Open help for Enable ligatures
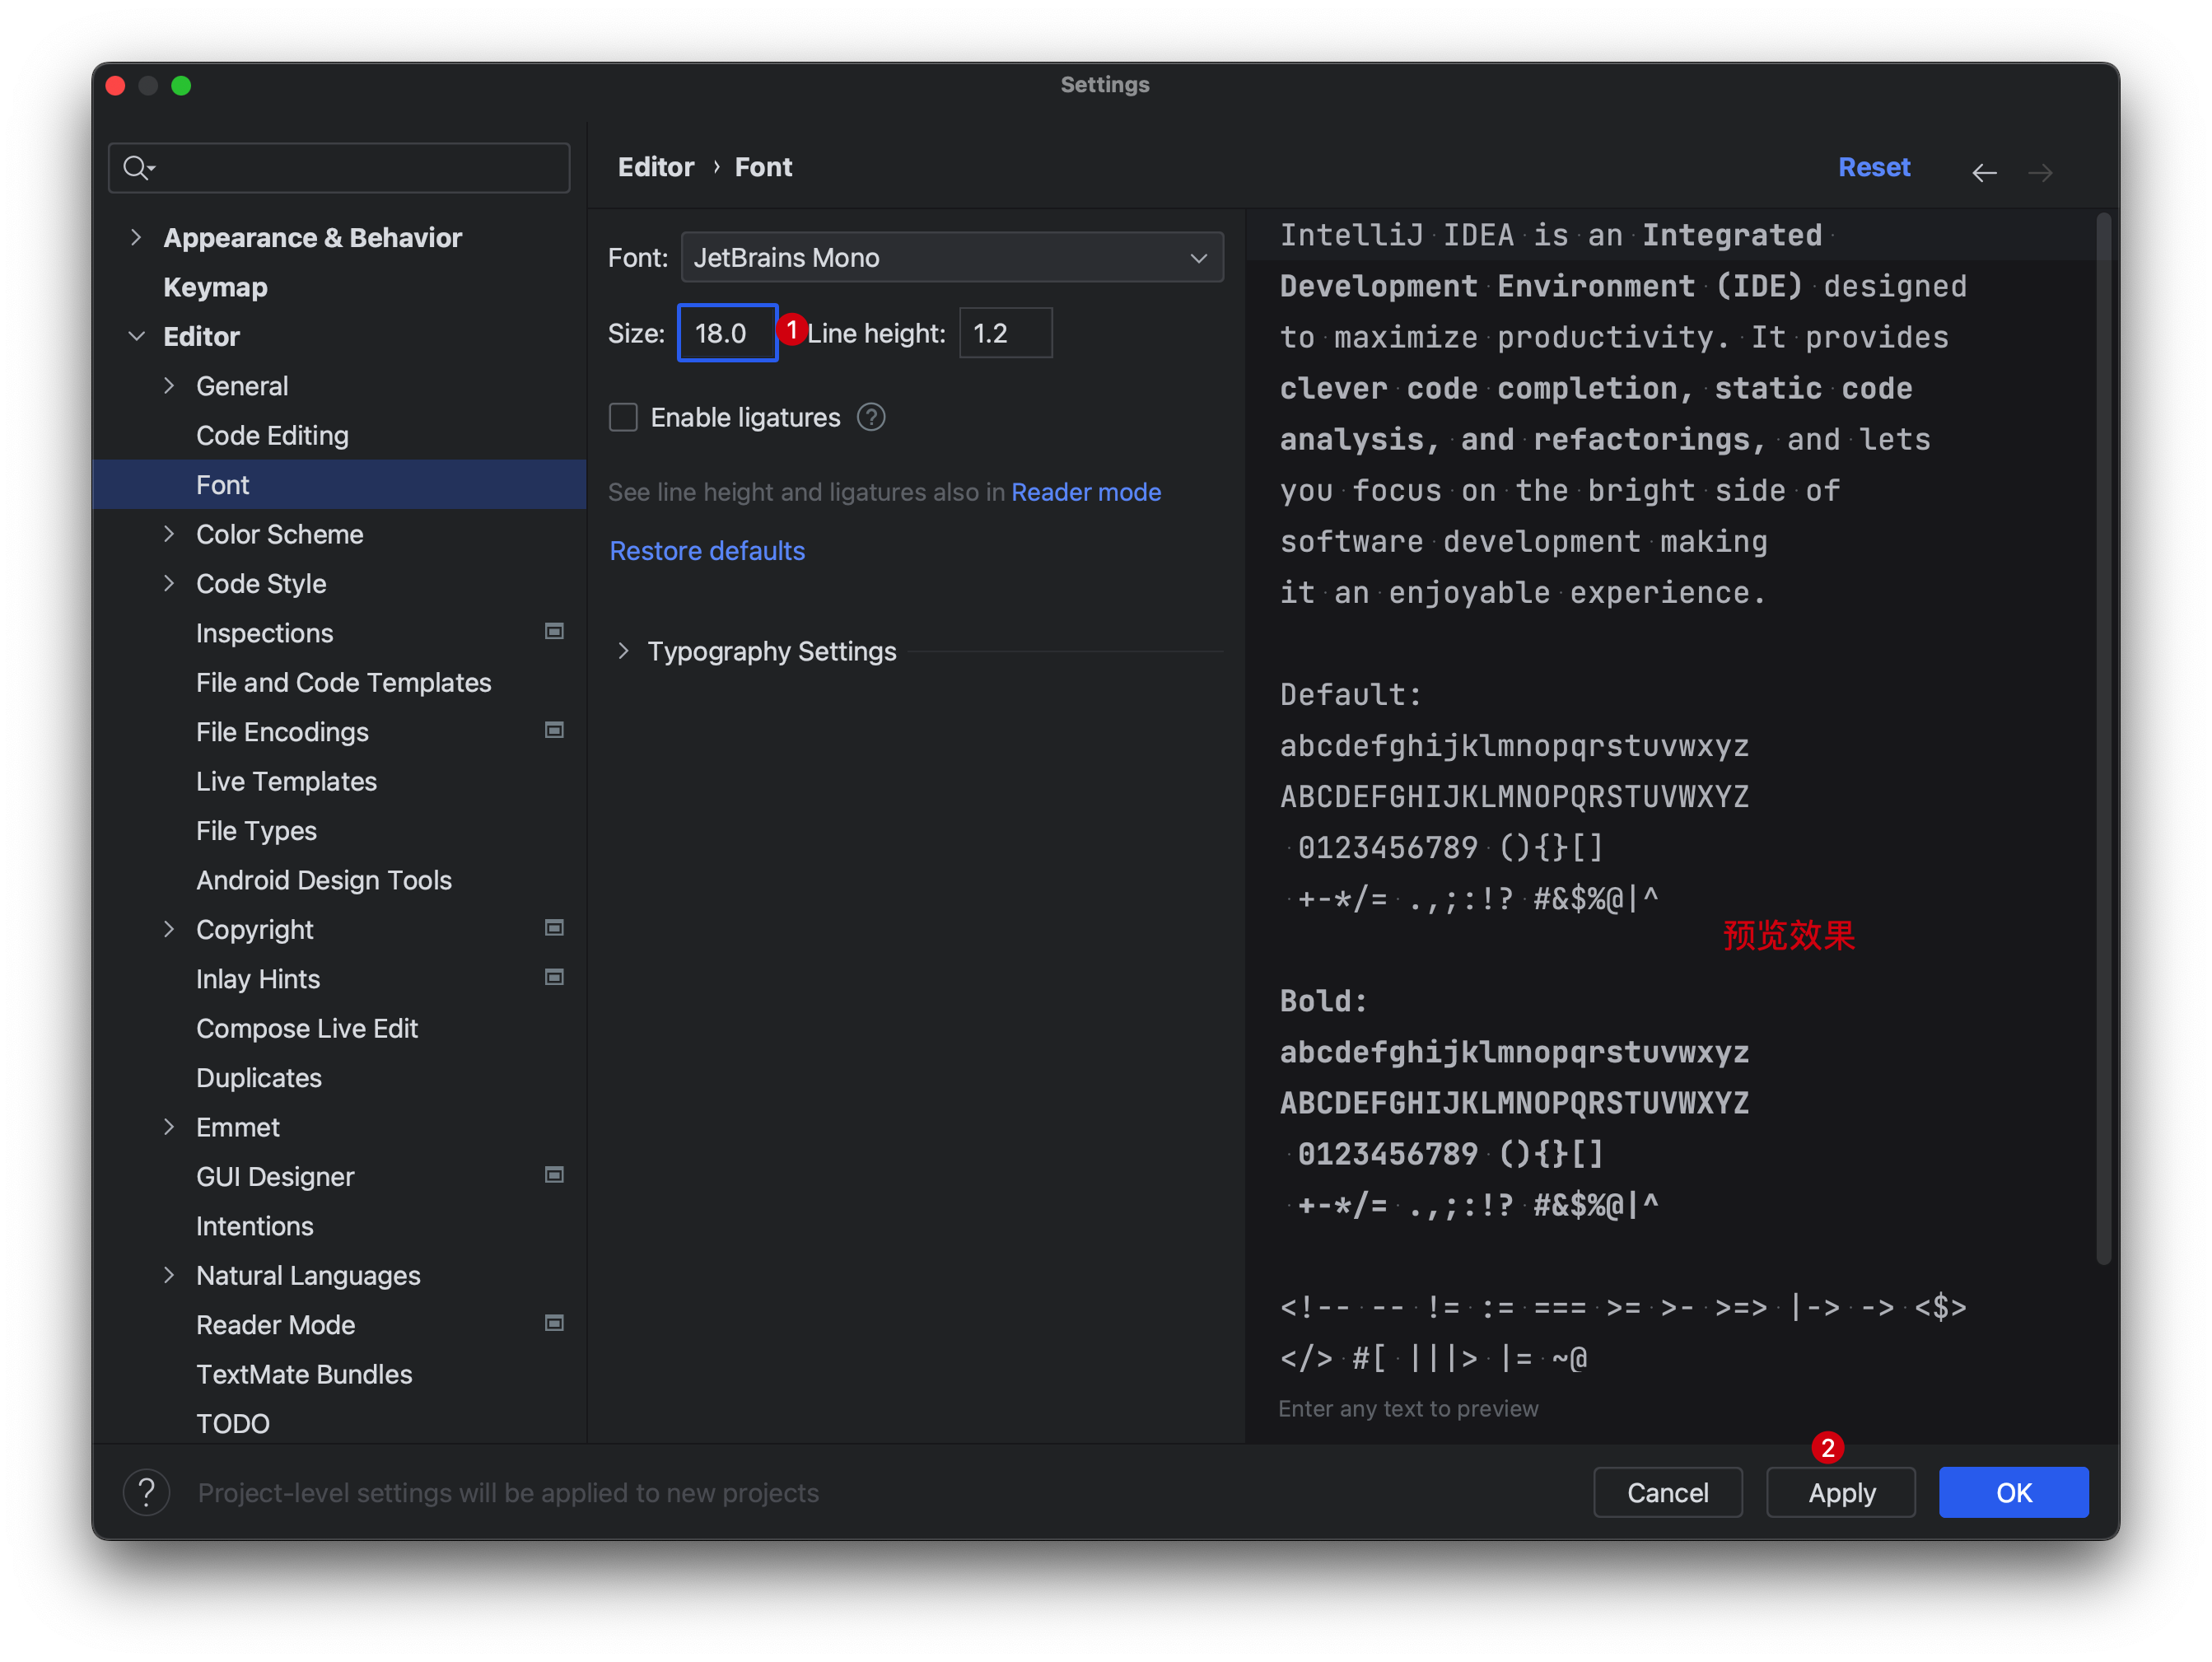Viewport: 2212px width, 1662px height. [x=871, y=417]
